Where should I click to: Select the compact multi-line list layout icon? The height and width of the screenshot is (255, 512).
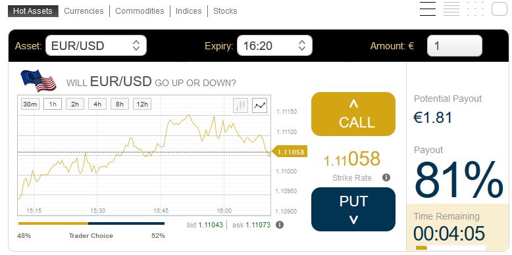(451, 9)
